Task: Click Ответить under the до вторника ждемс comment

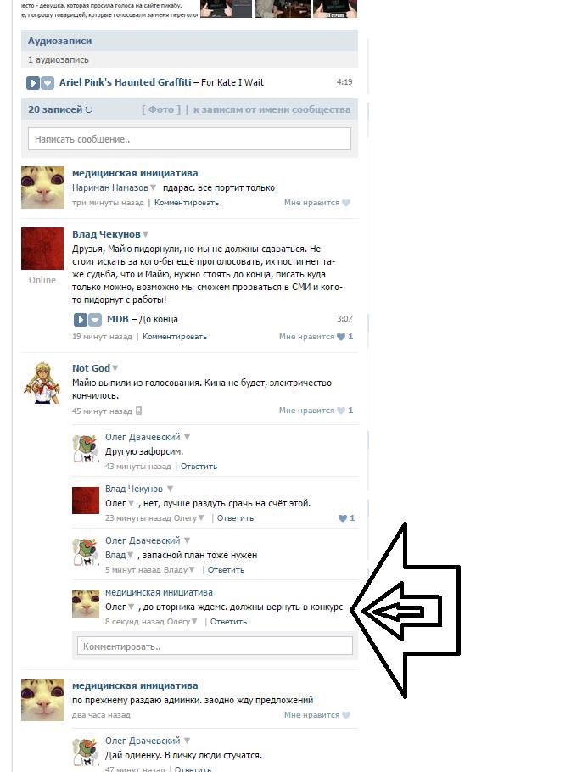Action: coord(228,621)
